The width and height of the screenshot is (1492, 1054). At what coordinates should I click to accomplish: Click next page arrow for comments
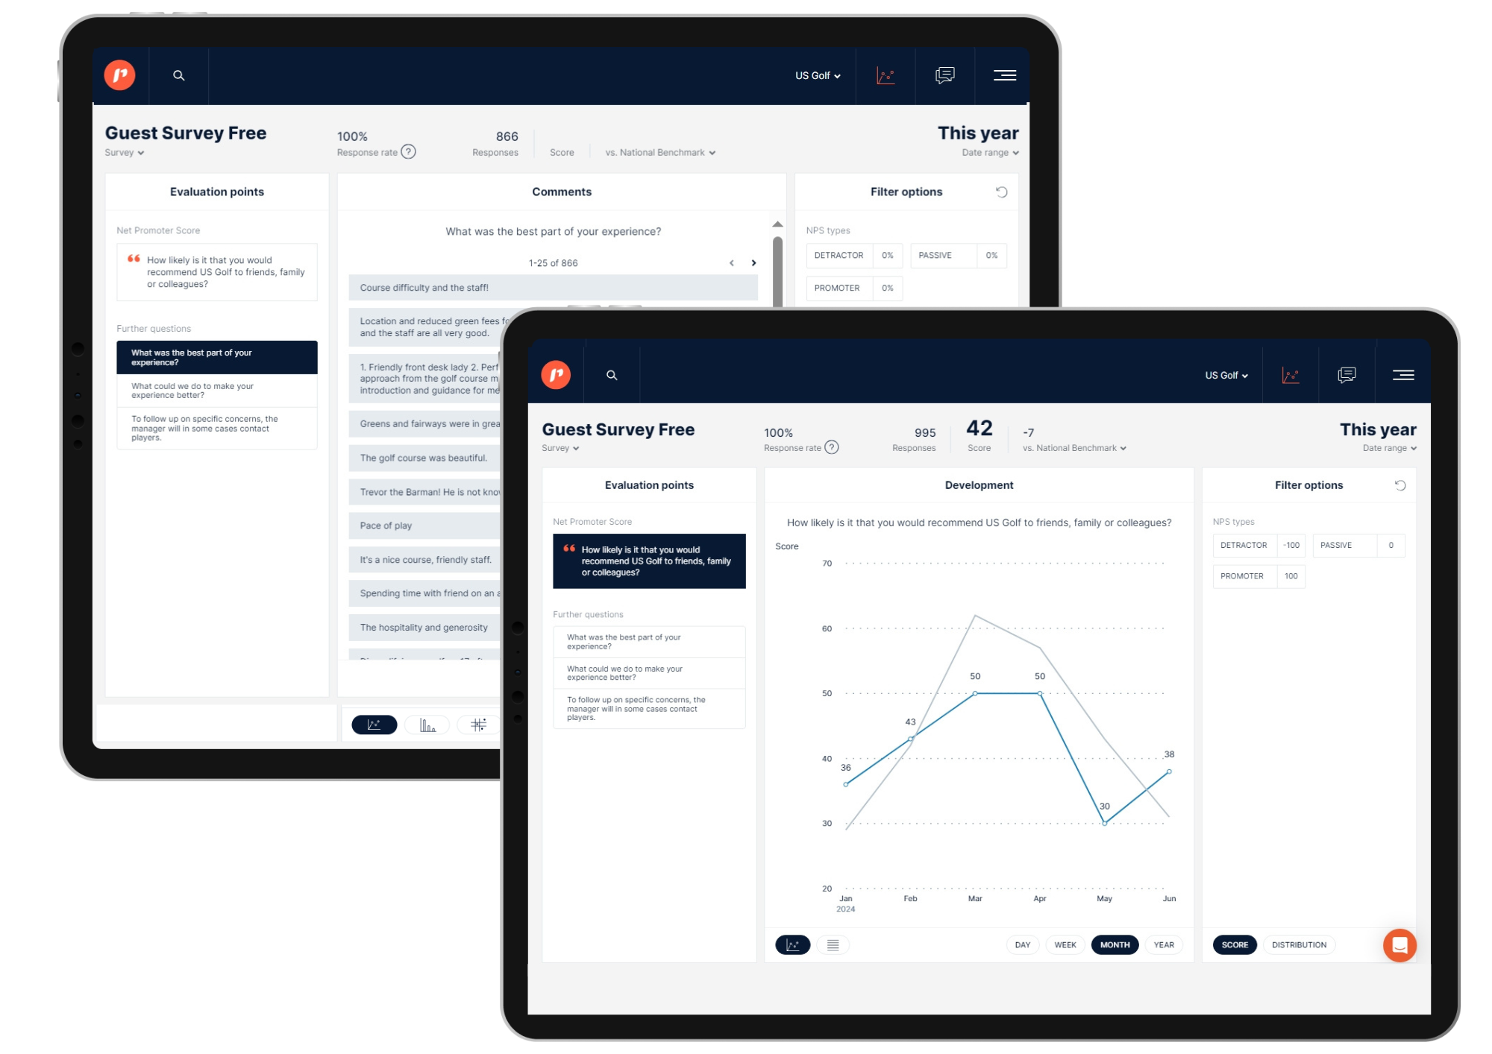[x=754, y=262]
